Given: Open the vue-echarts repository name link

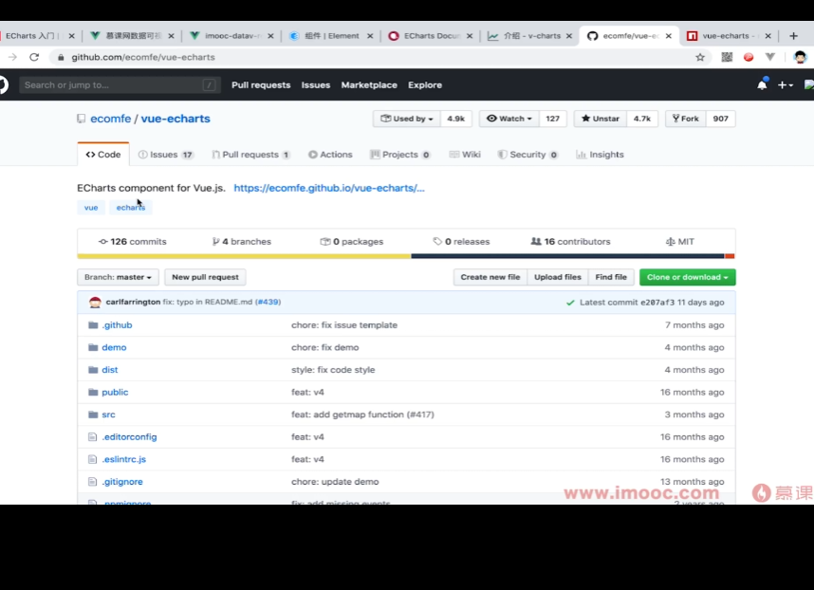Looking at the screenshot, I should (x=176, y=119).
